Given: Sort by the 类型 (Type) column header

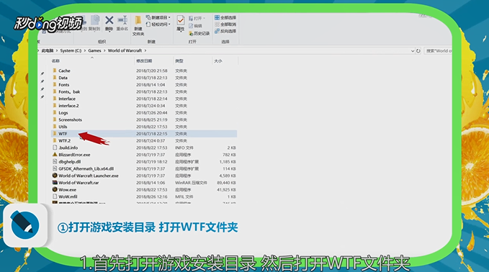Looking at the screenshot, I should click(179, 61).
